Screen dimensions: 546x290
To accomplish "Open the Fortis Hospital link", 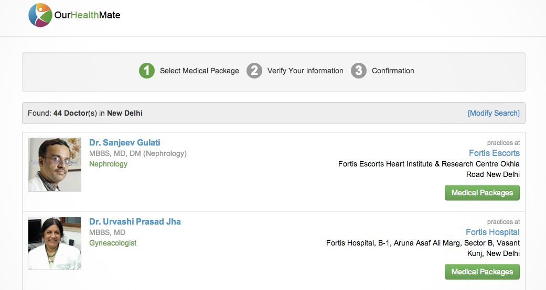I will coord(493,232).
